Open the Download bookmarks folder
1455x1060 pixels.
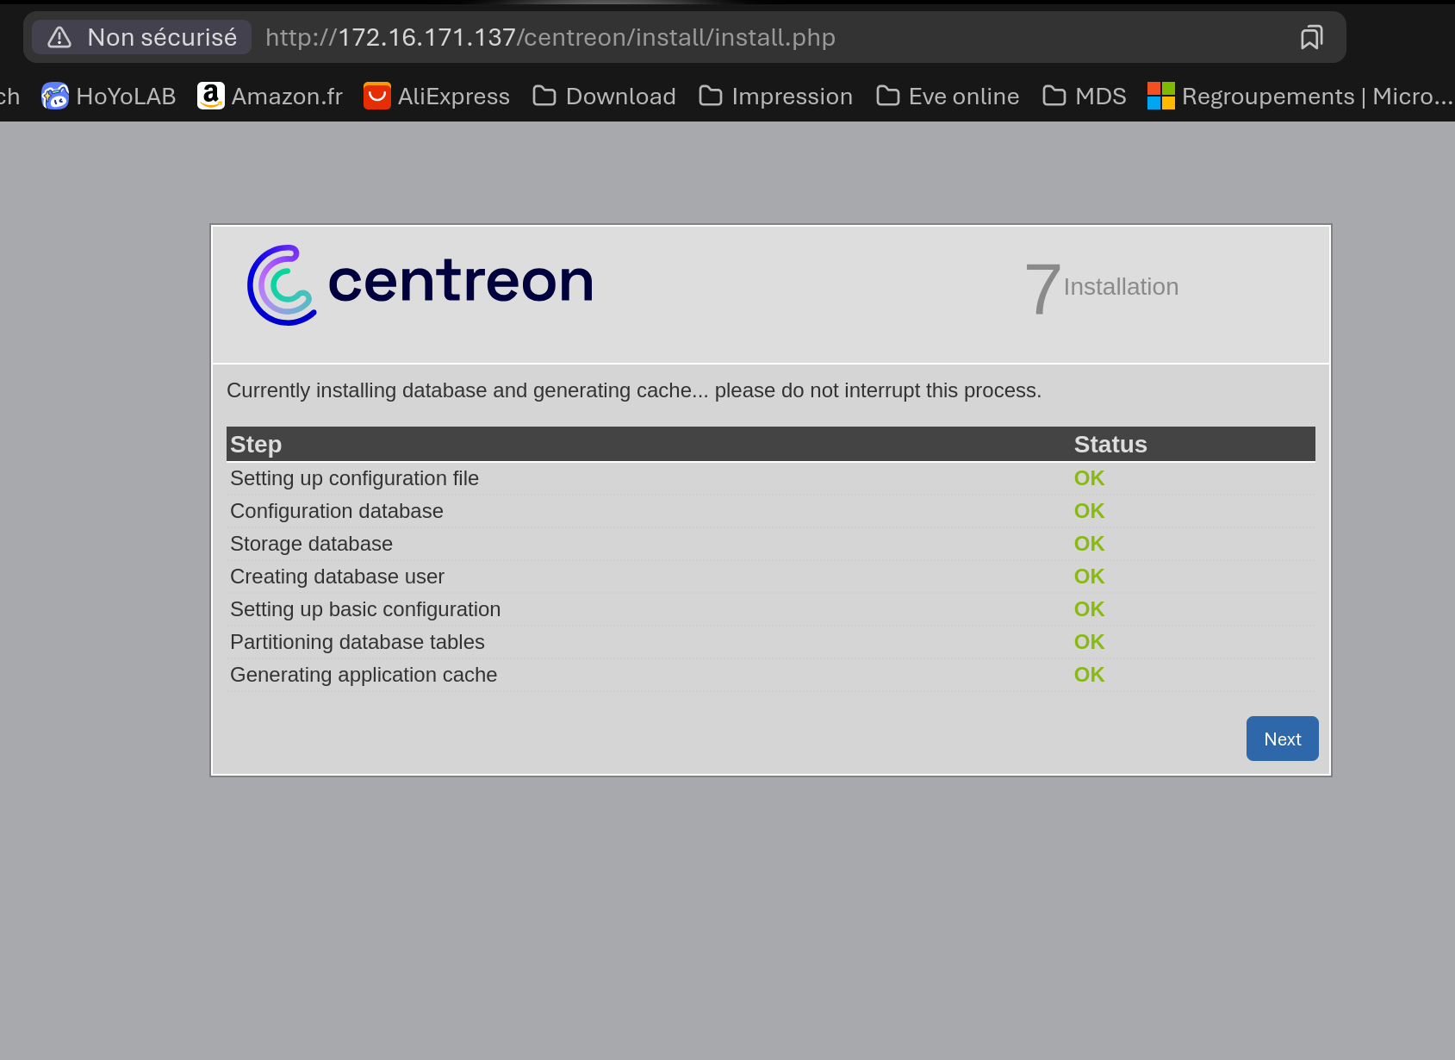tap(604, 96)
